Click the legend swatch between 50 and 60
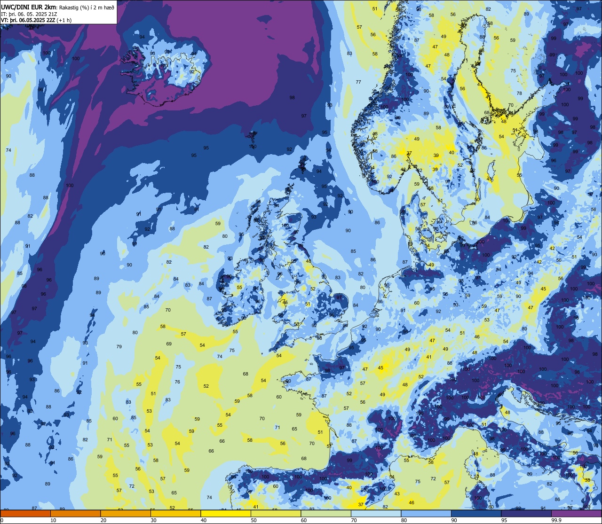 (x=276, y=513)
